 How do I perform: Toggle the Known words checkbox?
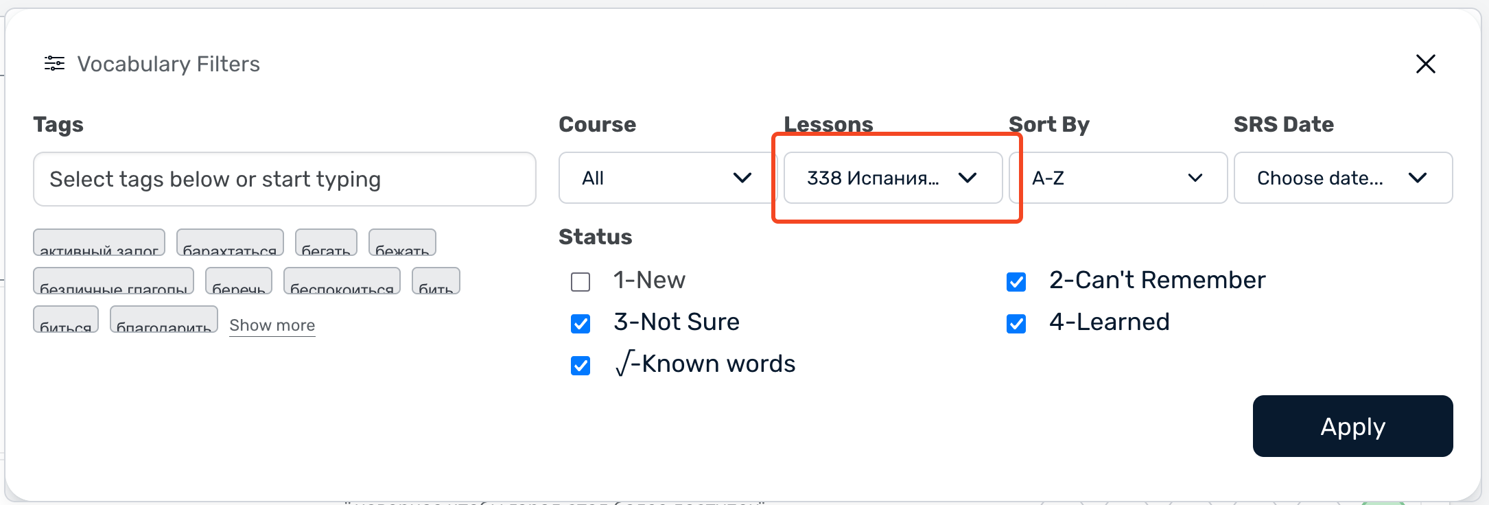[x=581, y=365]
